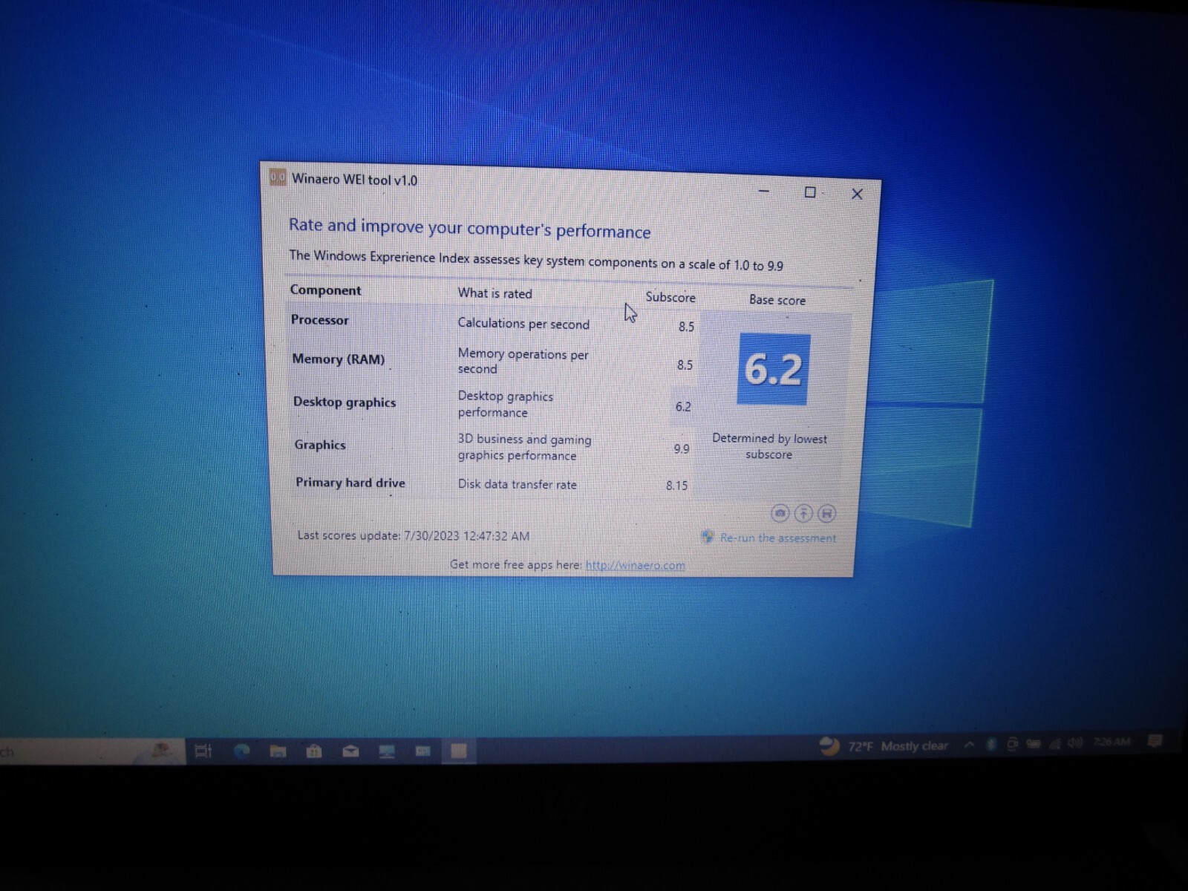Click the 7:26 AM taskbar clock

[x=1112, y=742]
